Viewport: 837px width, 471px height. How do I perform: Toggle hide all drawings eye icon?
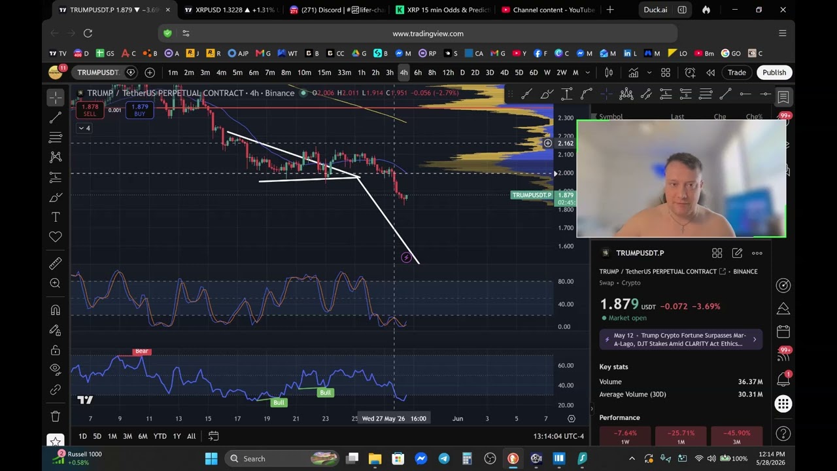(x=56, y=370)
